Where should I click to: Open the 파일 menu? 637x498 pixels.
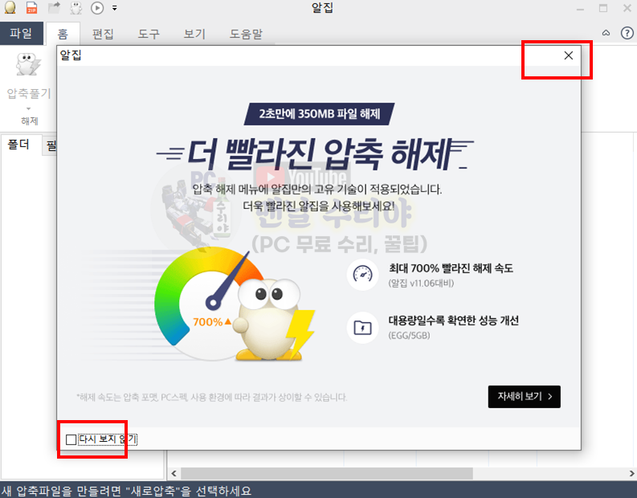(x=22, y=33)
